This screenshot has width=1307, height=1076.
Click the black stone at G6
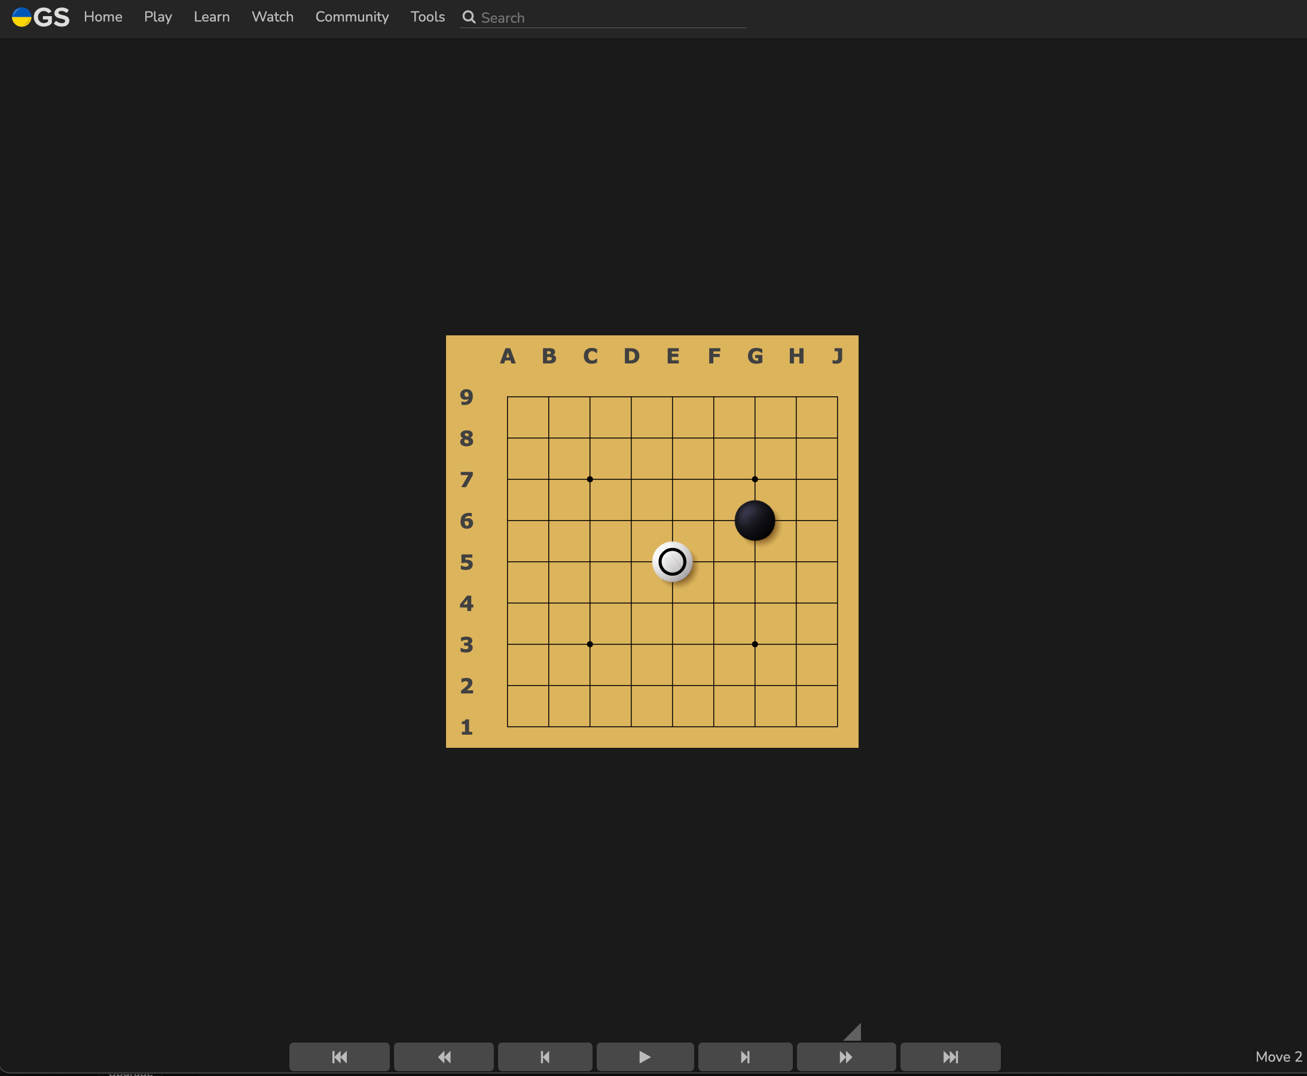coord(755,521)
